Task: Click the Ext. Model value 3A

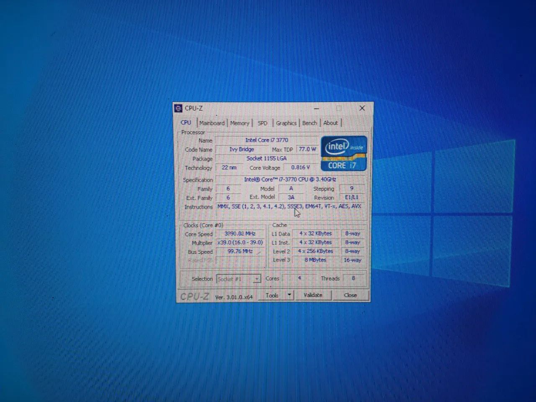Action: point(291,197)
